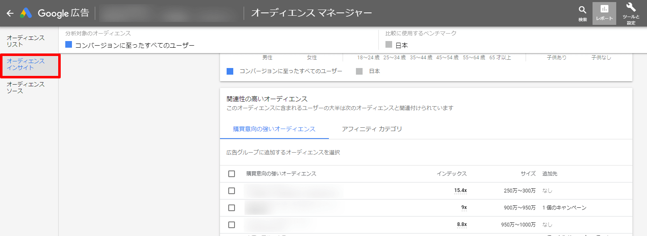Click the blue legend swatch in chart
The height and width of the screenshot is (236, 647).
click(x=230, y=71)
